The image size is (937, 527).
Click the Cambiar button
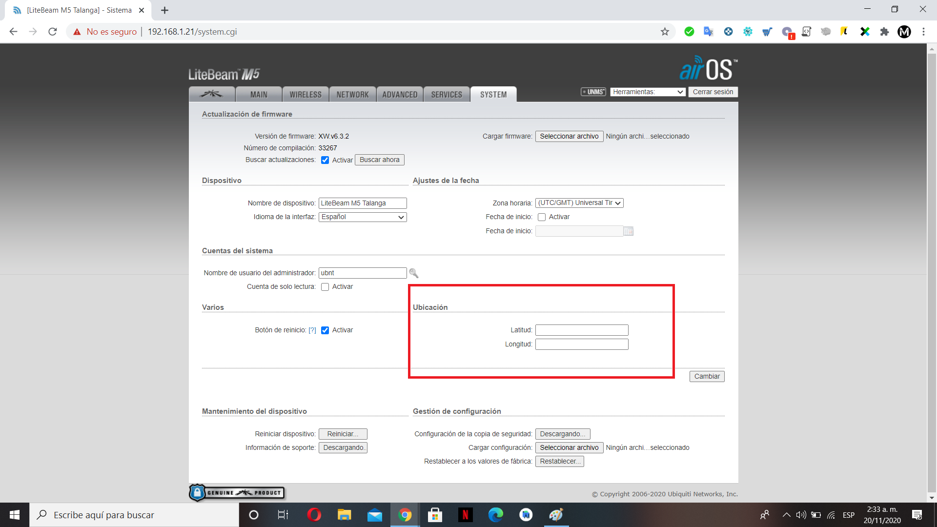click(x=707, y=376)
